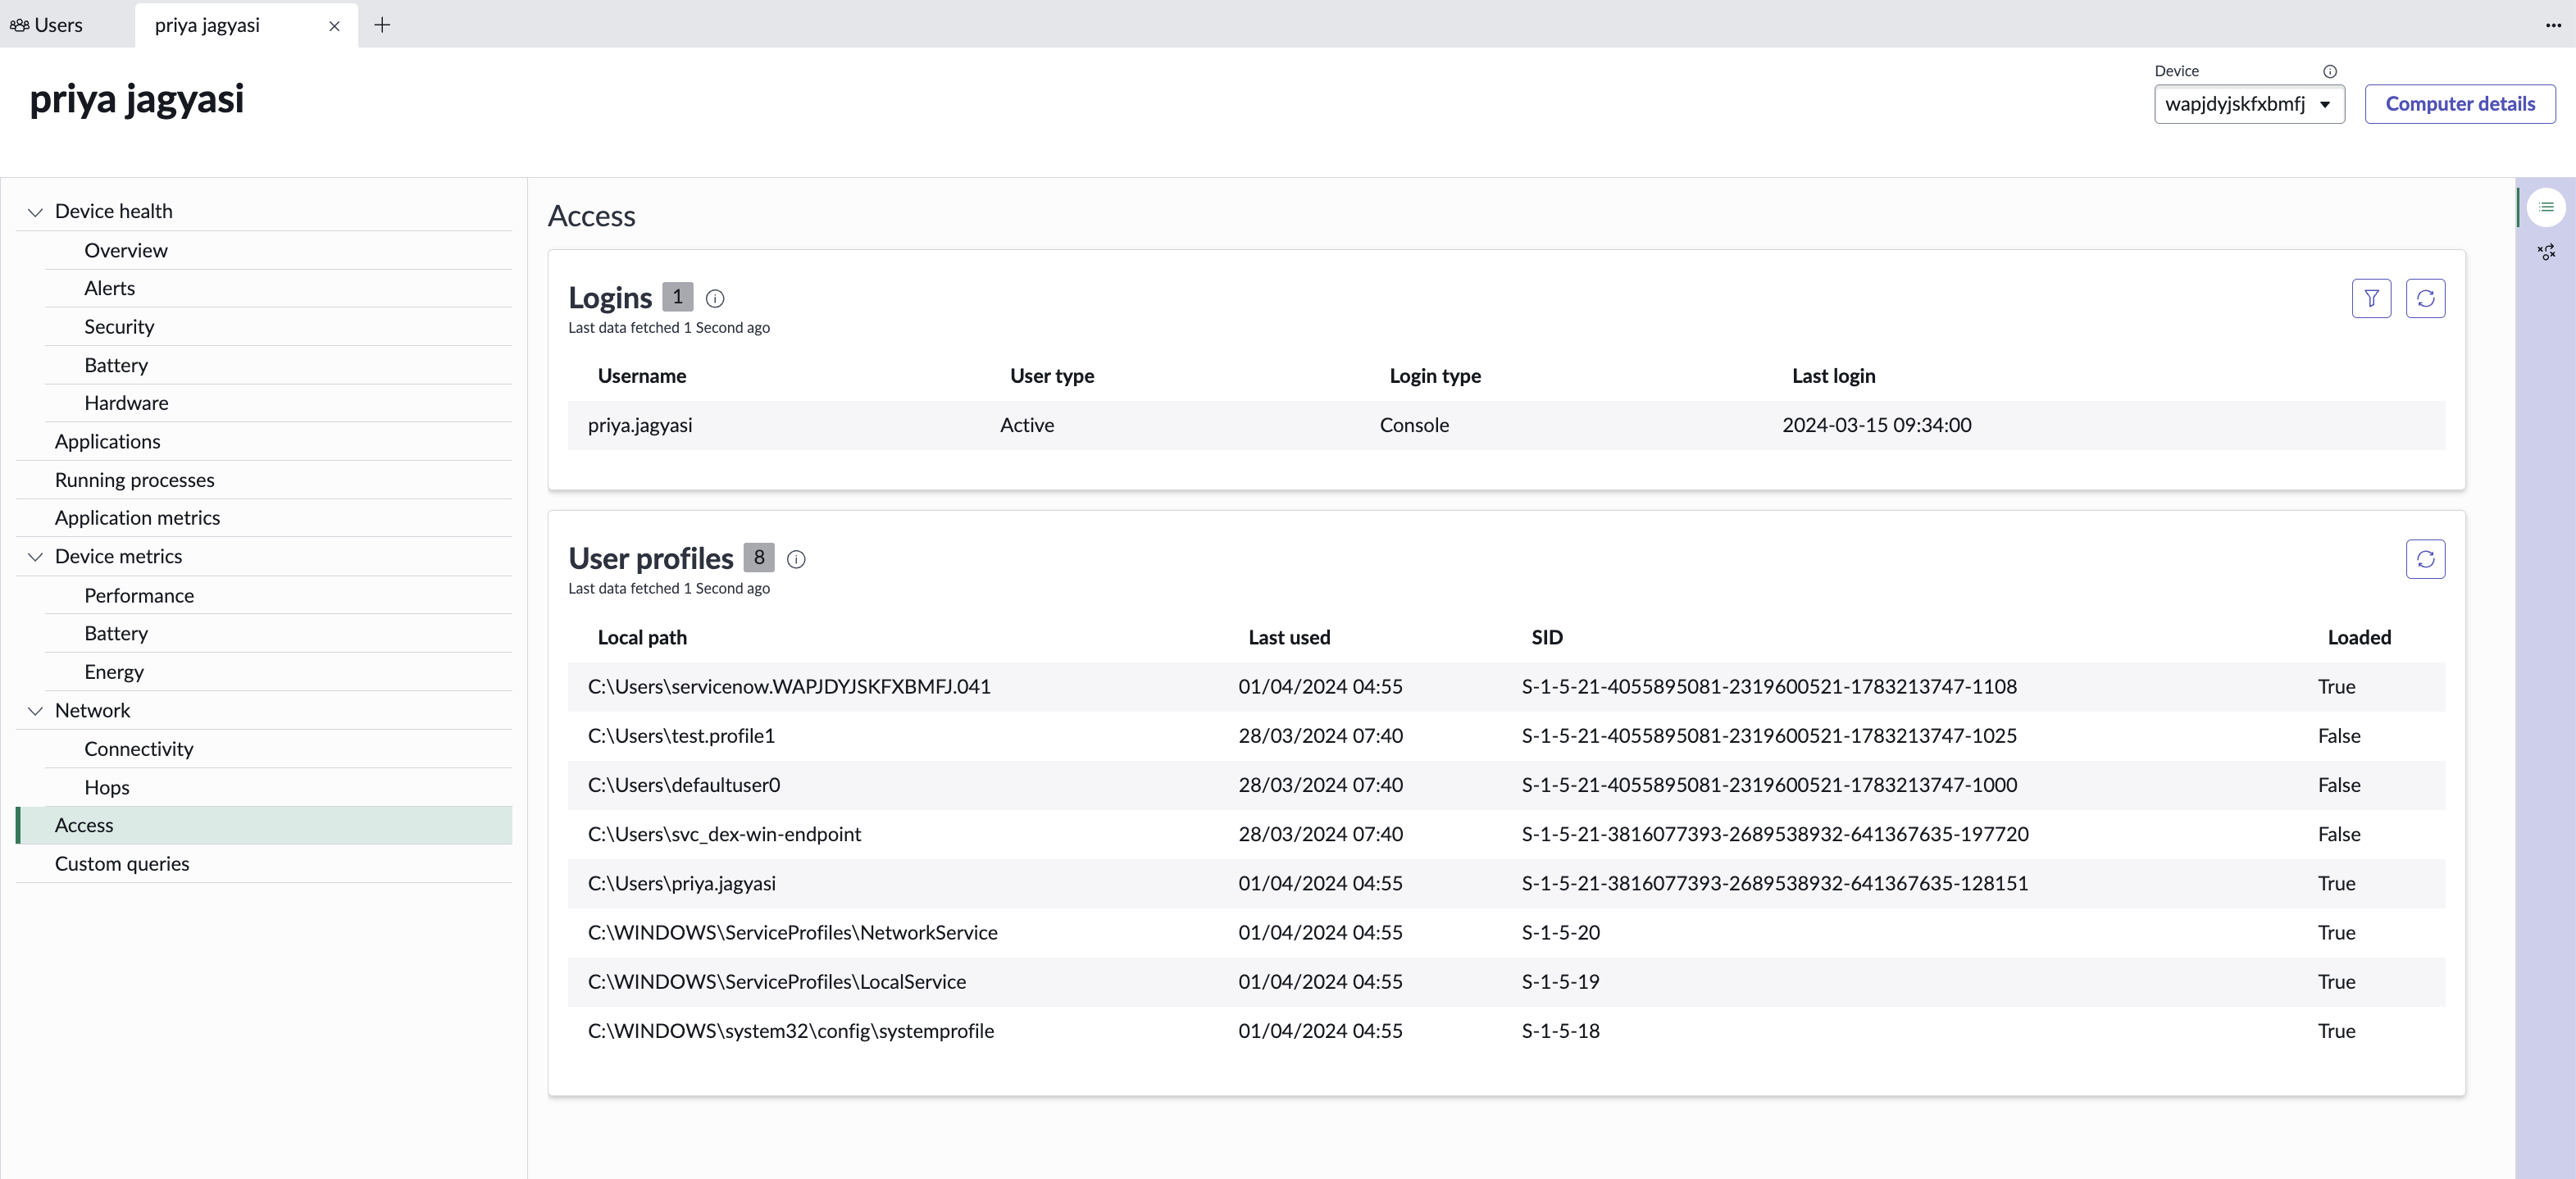Image resolution: width=2576 pixels, height=1179 pixels.
Task: Show info tooltip next to Logins
Action: [x=715, y=298]
